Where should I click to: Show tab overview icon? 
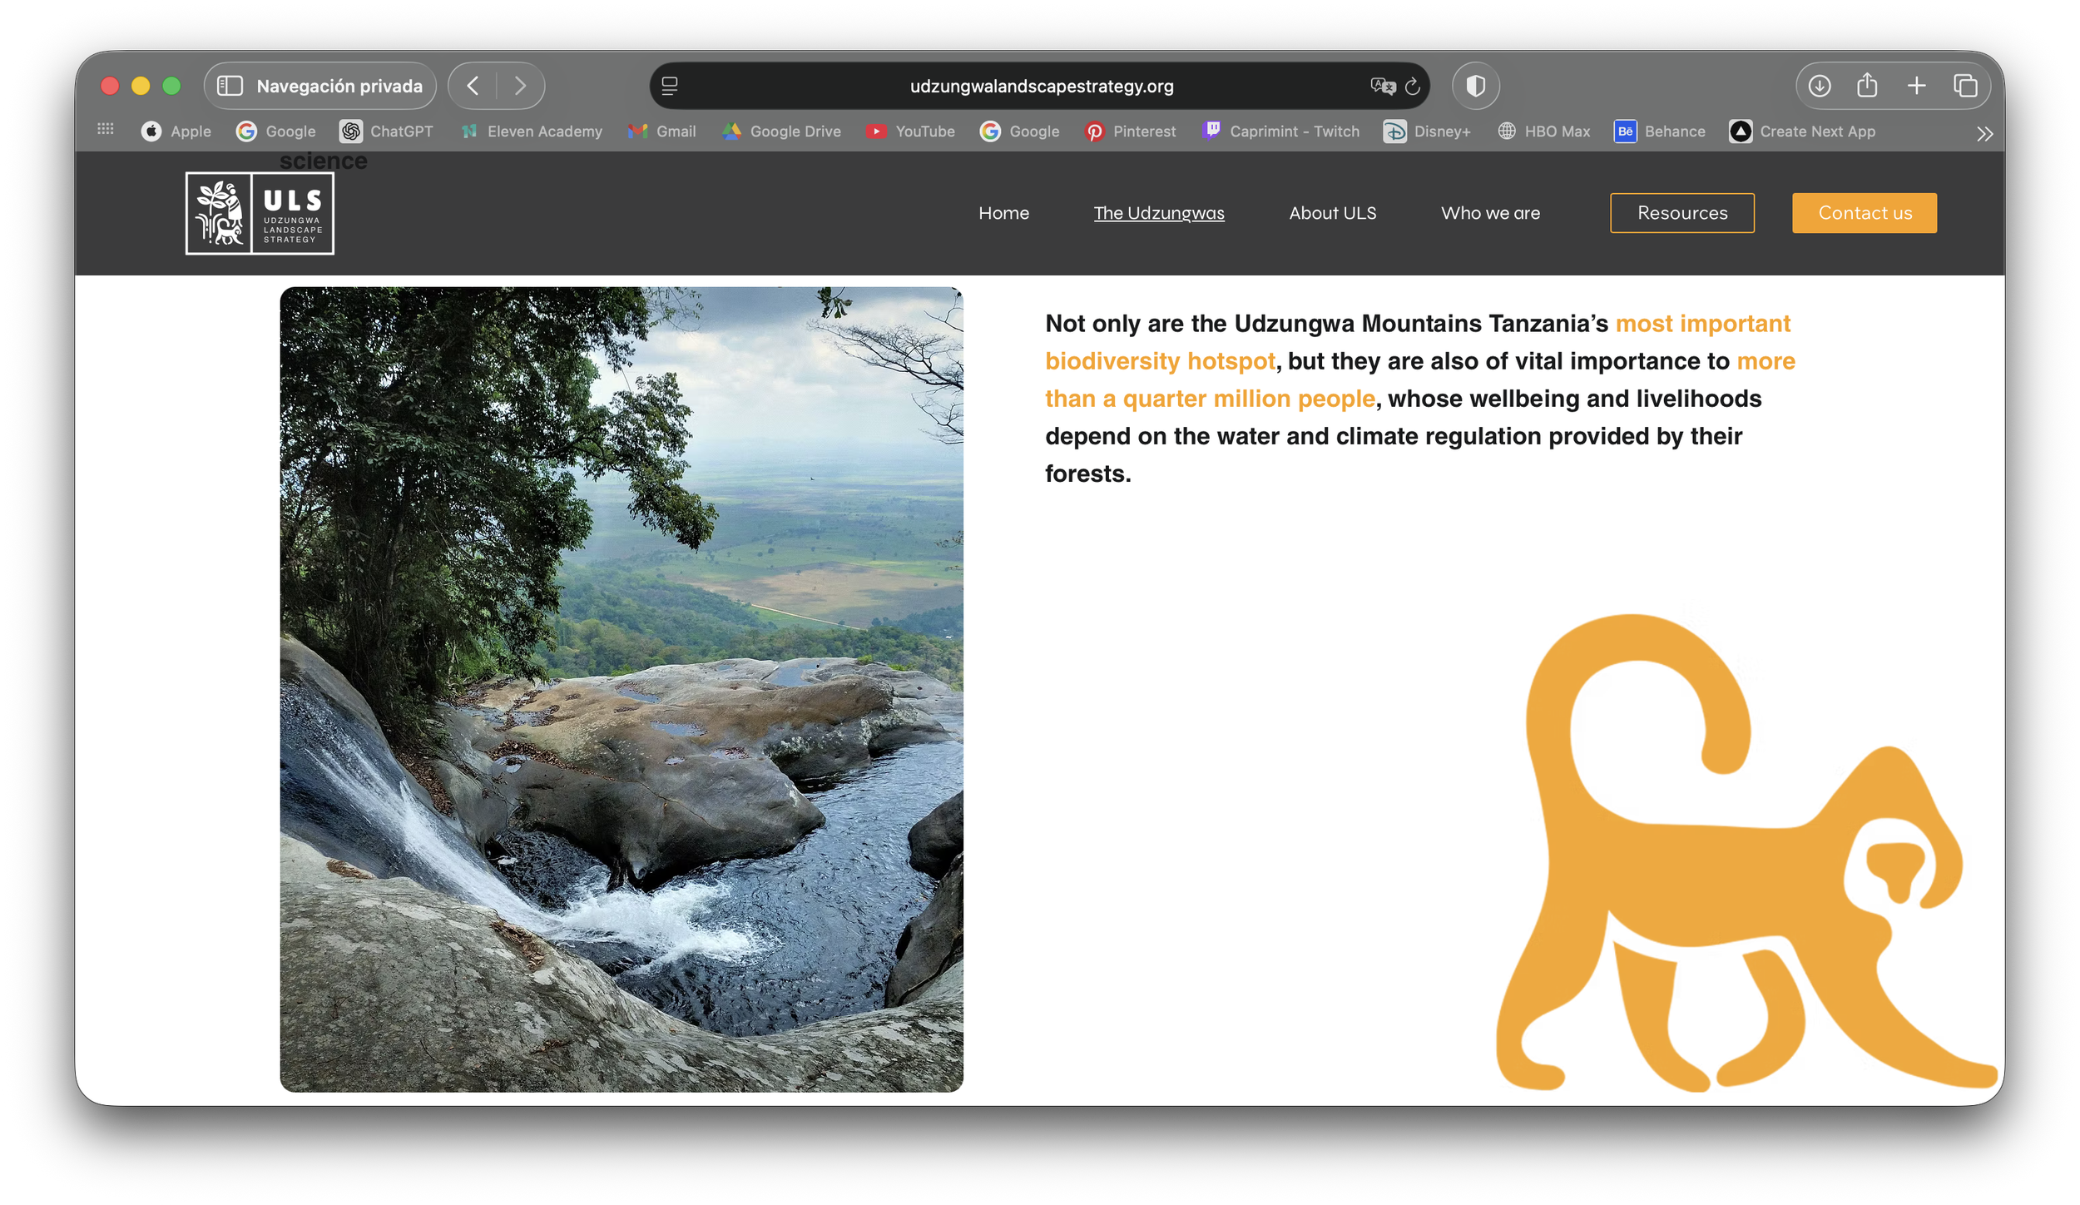click(x=1965, y=86)
